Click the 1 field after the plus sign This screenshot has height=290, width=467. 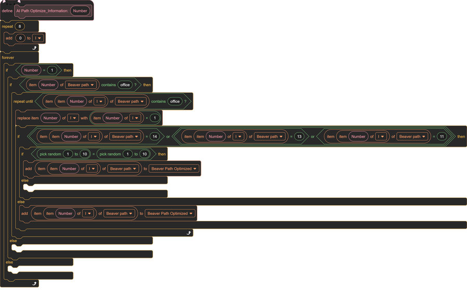(155, 118)
